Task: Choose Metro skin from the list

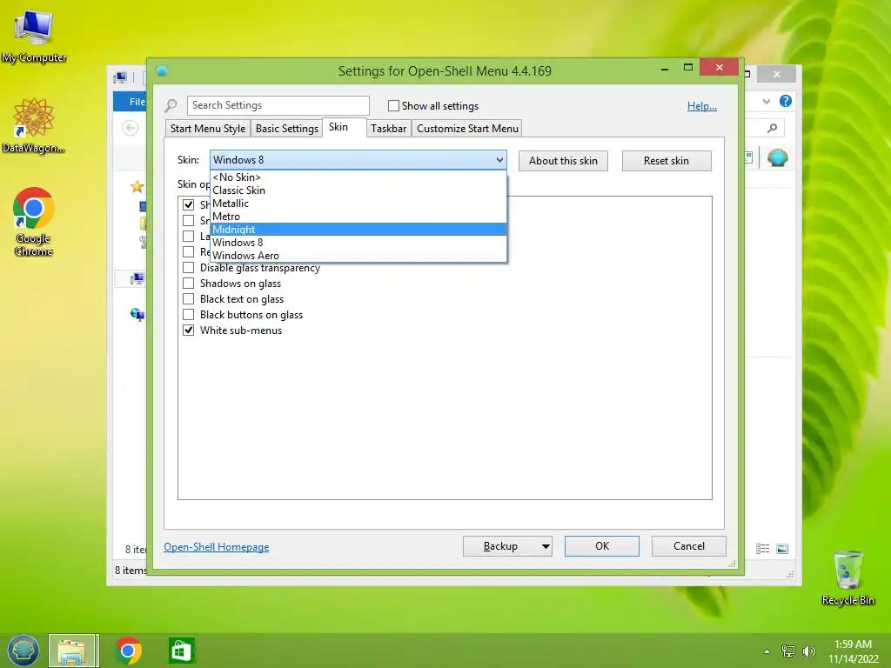Action: 358,217
